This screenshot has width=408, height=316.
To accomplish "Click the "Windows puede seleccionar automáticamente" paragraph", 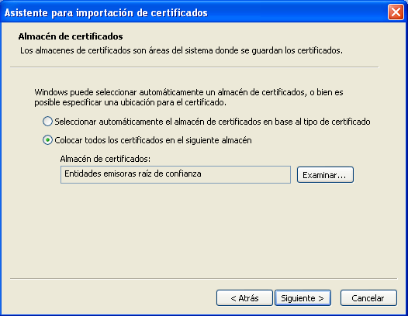I will (x=188, y=97).
